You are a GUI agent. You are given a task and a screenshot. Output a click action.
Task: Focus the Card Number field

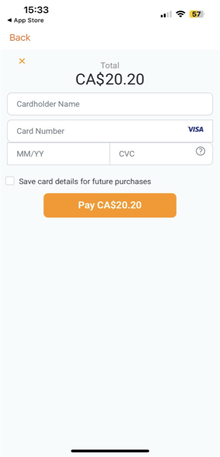click(x=110, y=131)
